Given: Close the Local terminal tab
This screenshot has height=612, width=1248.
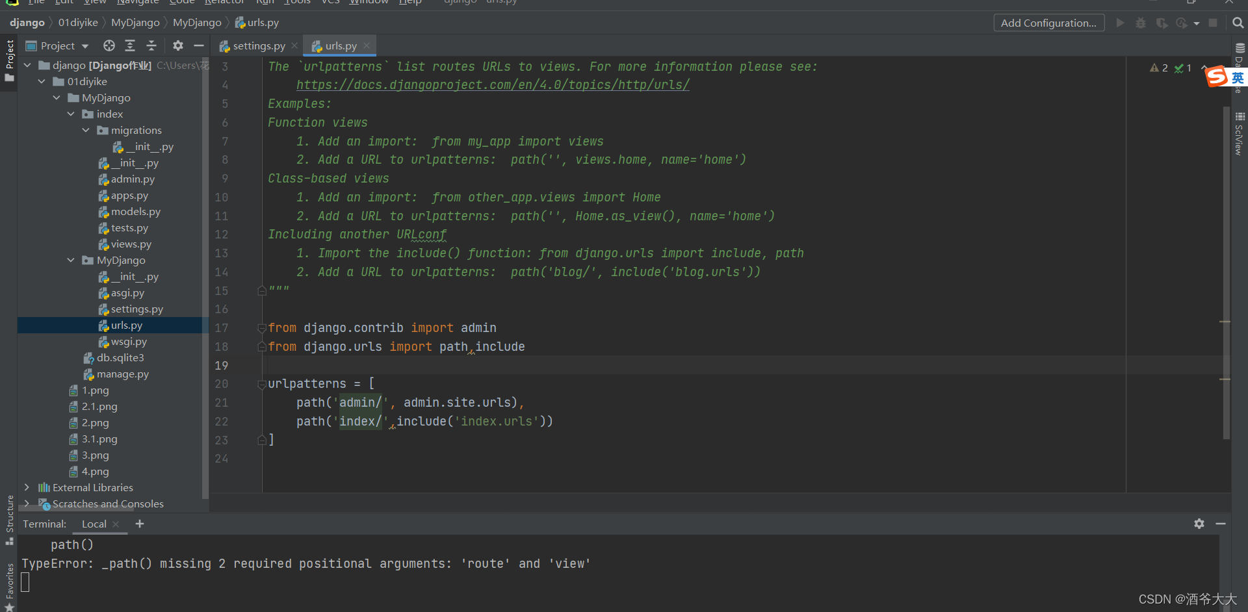Looking at the screenshot, I should tap(116, 524).
